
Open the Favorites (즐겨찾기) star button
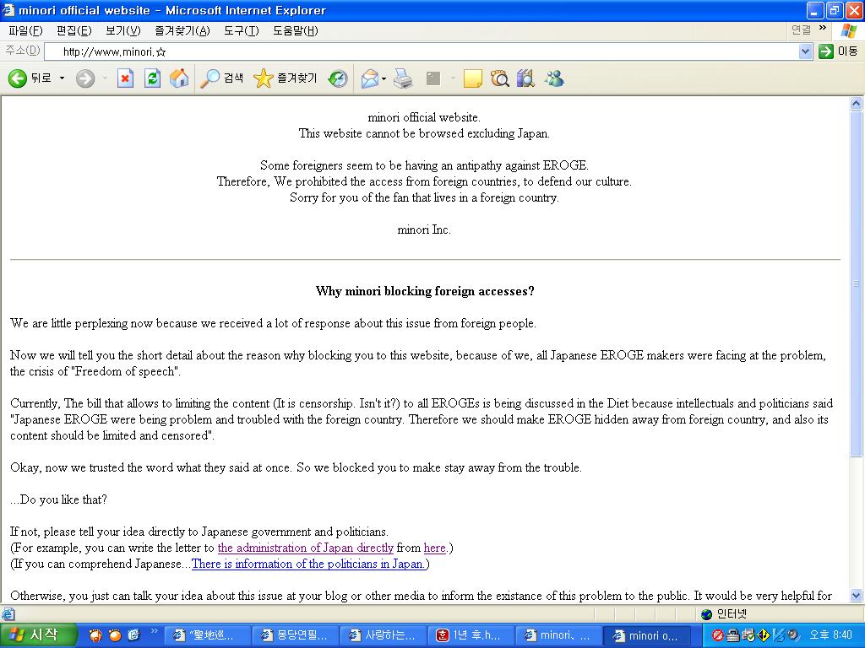point(286,78)
